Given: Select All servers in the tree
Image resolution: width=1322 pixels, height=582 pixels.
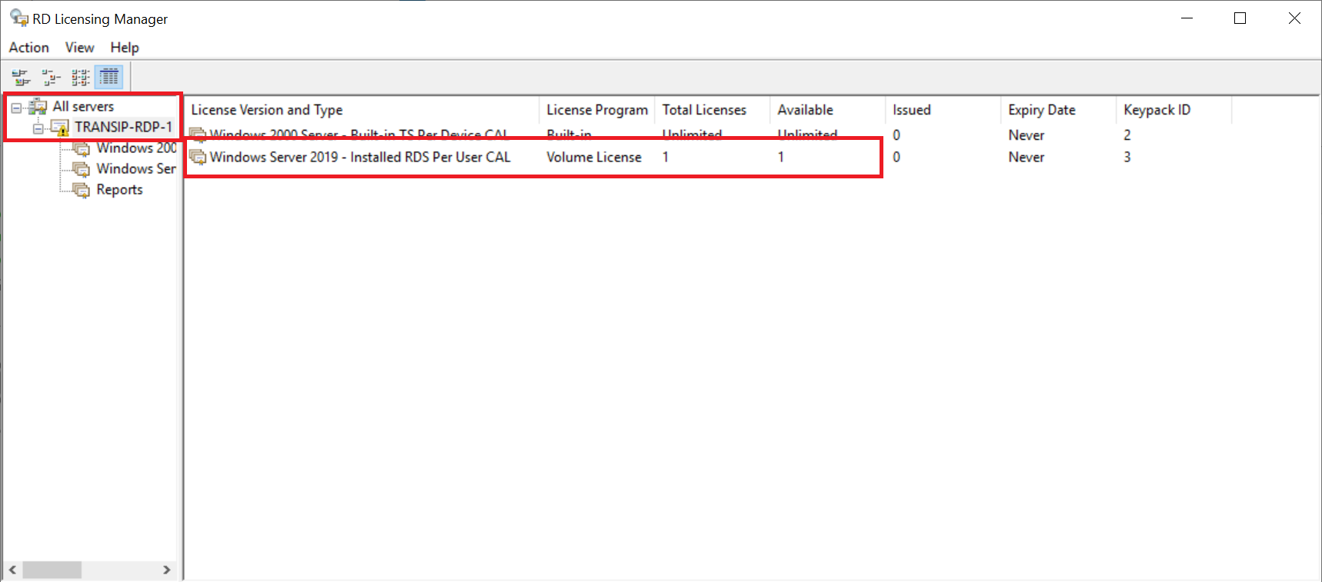Looking at the screenshot, I should pos(83,106).
